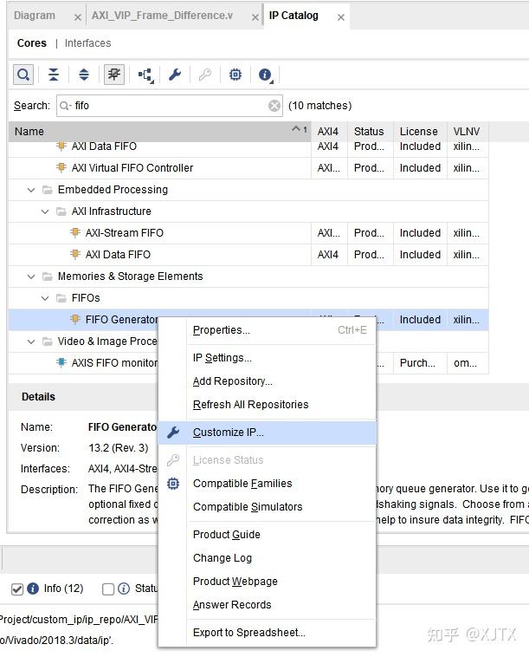529x657 pixels.
Task: Choose Refresh All Repositories menu item
Action: pos(267,405)
